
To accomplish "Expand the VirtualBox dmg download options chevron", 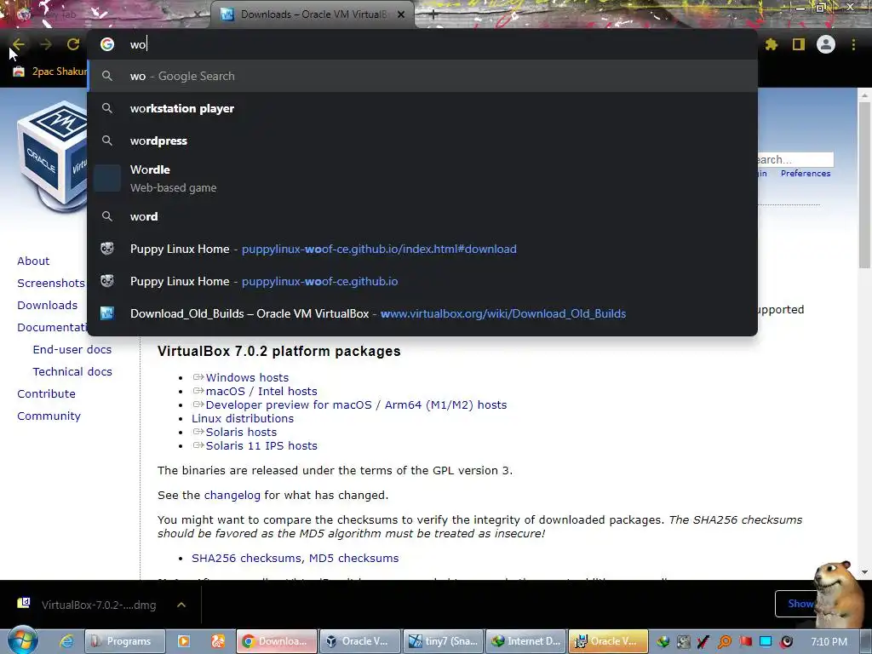I will coord(181,605).
